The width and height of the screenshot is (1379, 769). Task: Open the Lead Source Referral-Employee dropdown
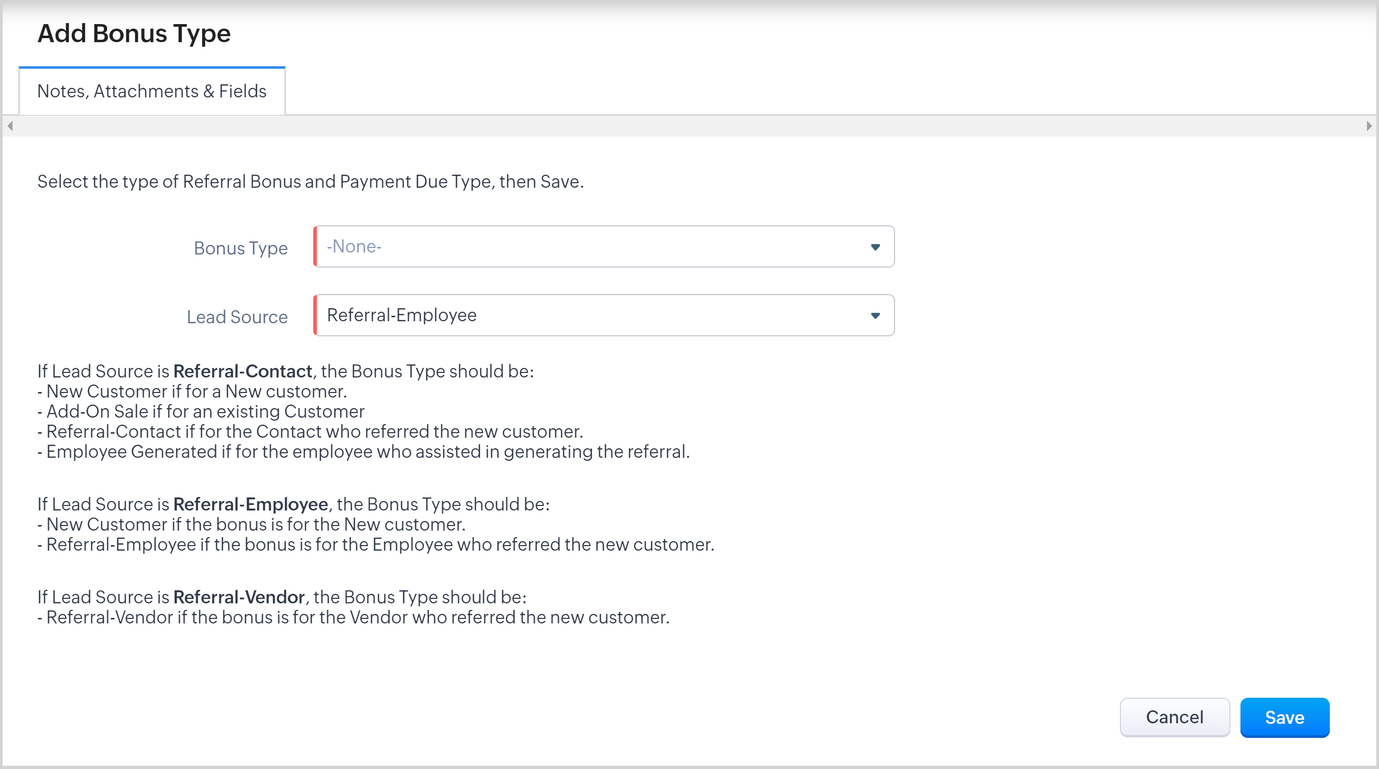589,315
